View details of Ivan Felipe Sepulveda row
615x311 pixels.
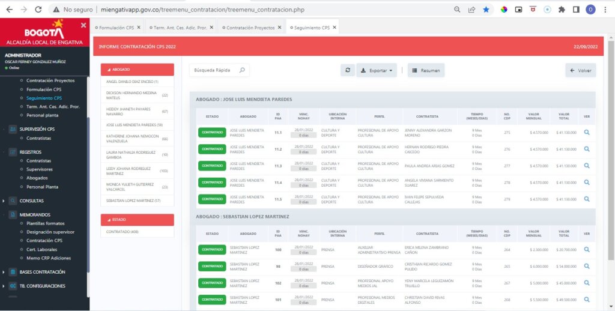tap(587, 199)
